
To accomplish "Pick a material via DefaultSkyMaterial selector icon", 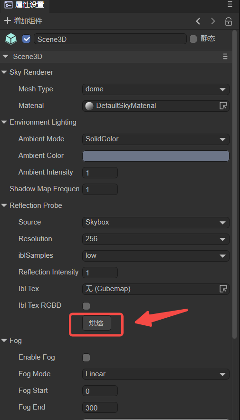I will 223,106.
